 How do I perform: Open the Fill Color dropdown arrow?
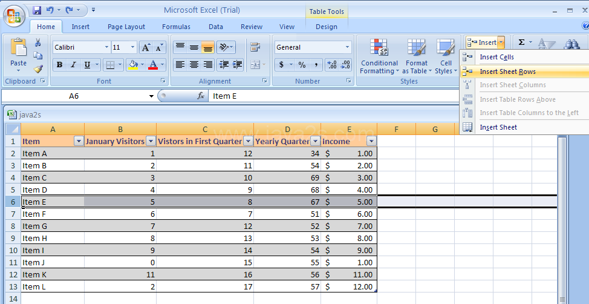coord(143,65)
